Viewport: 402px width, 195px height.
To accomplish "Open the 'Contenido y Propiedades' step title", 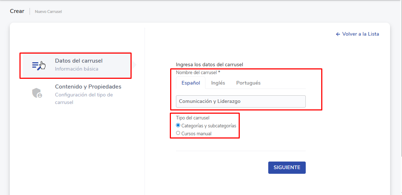I will tap(88, 87).
